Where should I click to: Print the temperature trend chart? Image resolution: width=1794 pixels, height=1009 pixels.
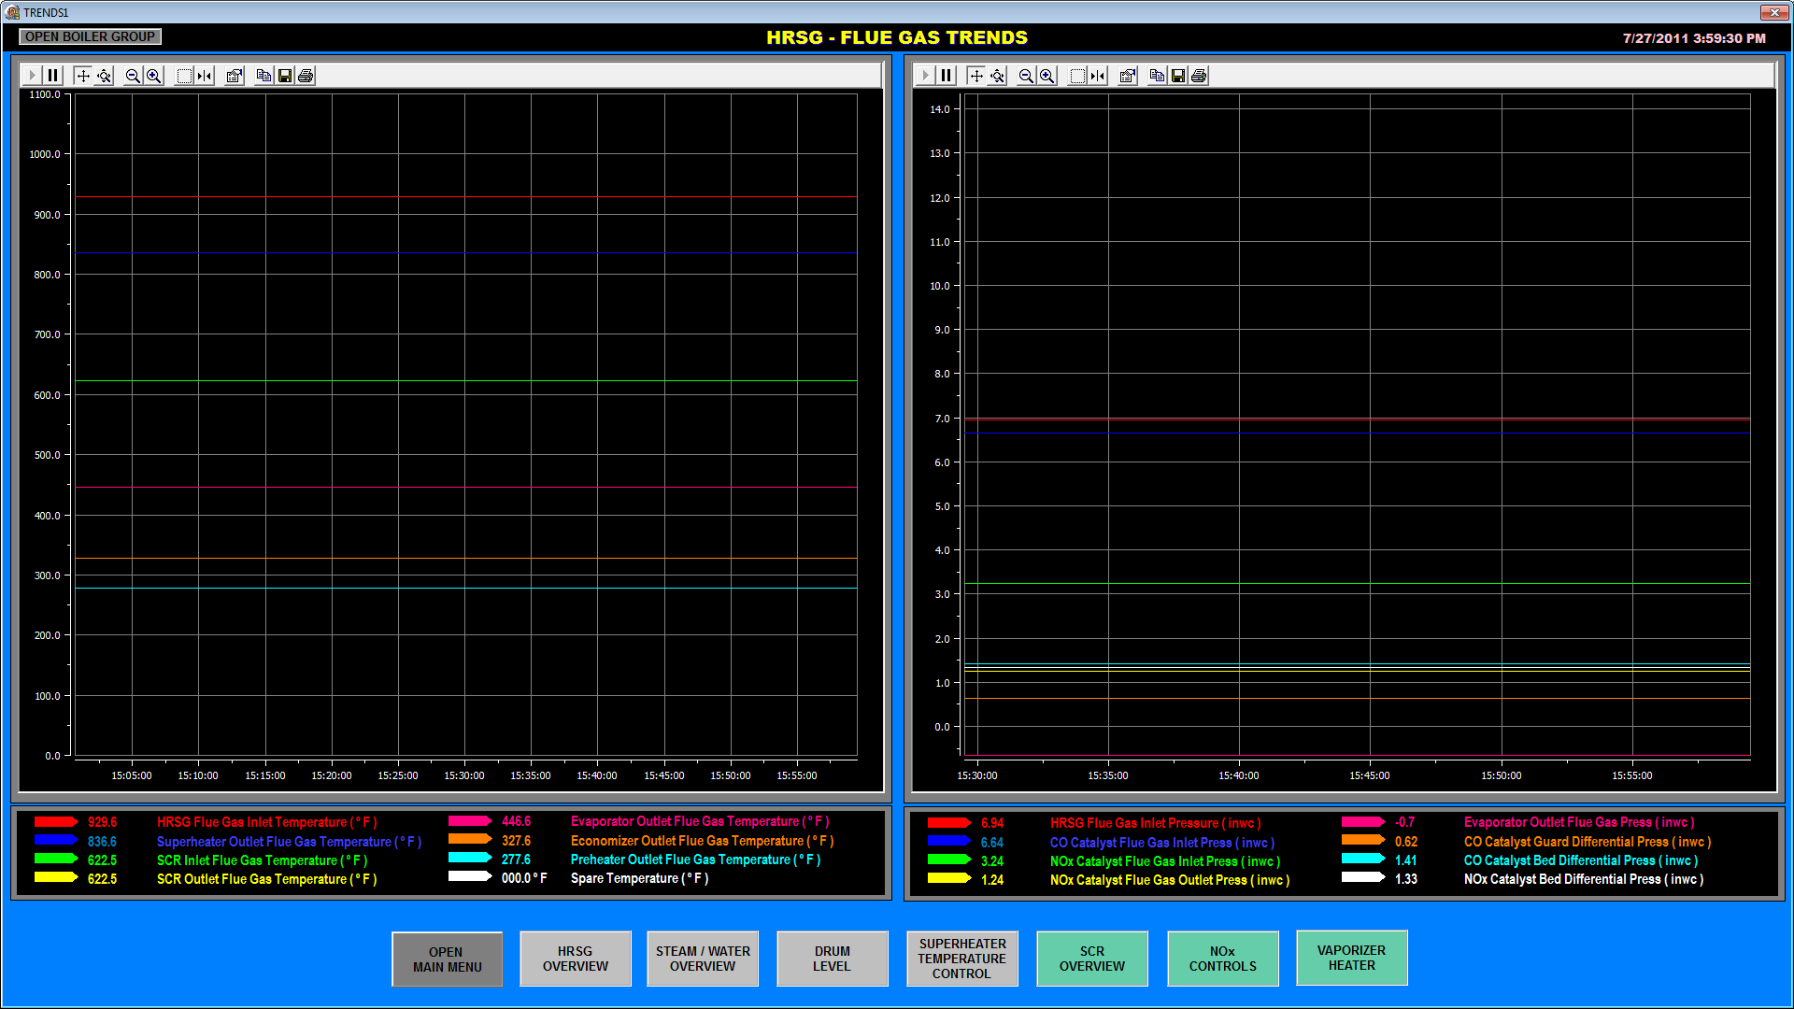pyautogui.click(x=306, y=76)
